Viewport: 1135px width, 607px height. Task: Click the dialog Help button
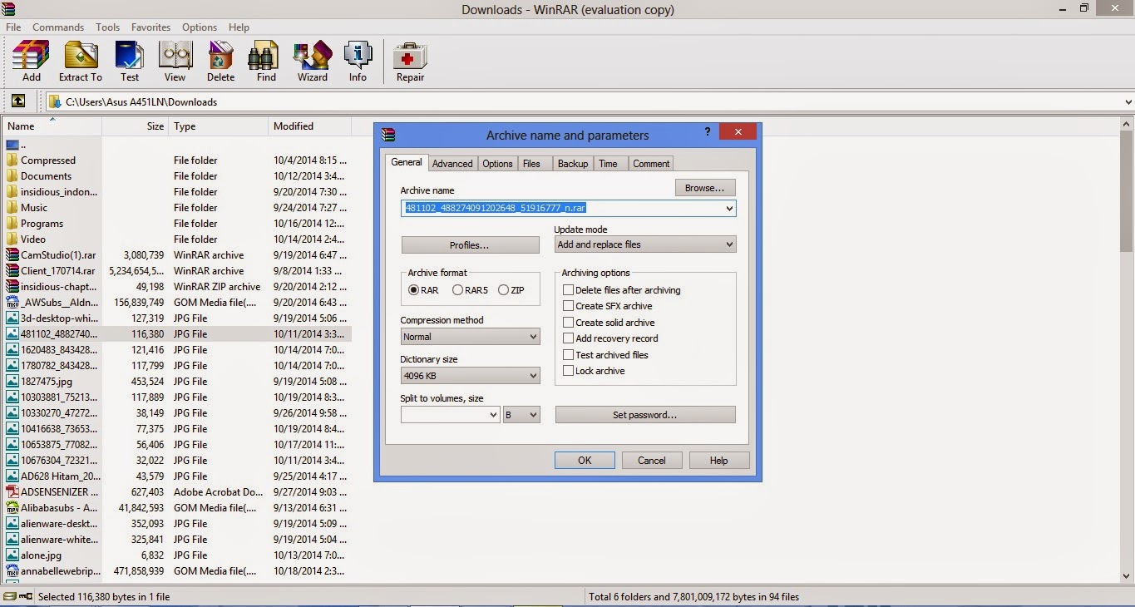pos(719,460)
